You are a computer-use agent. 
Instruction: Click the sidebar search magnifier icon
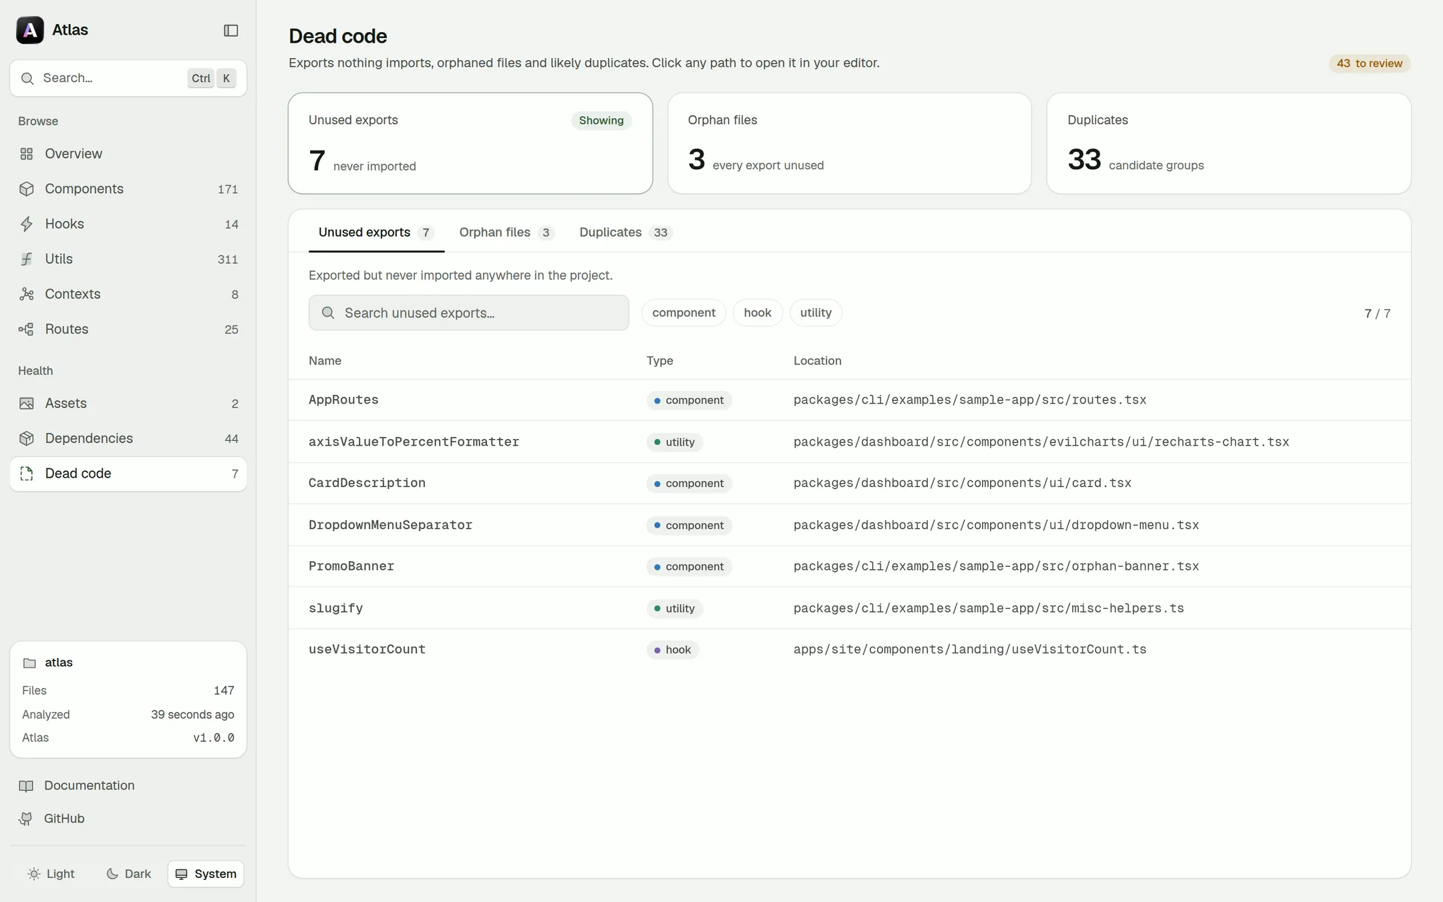coord(27,78)
